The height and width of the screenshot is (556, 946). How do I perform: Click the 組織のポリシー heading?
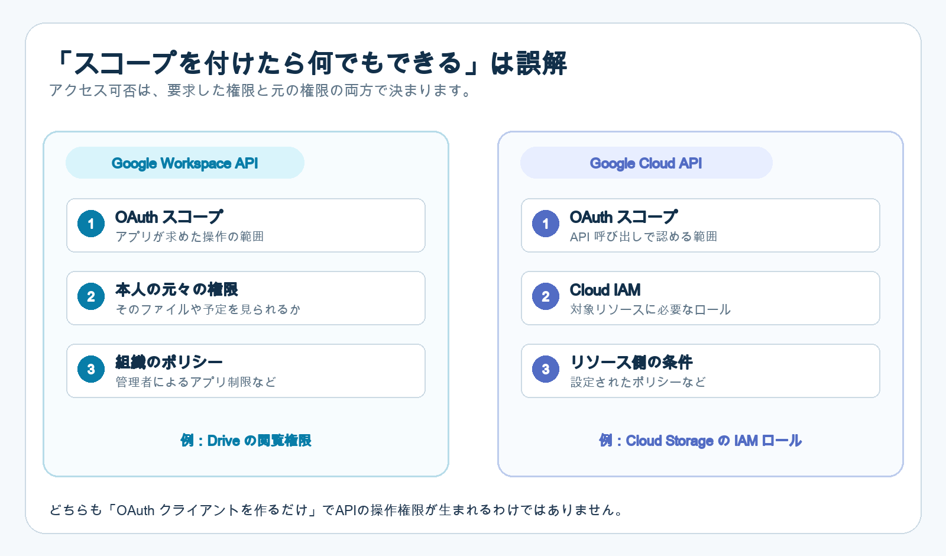(x=169, y=362)
